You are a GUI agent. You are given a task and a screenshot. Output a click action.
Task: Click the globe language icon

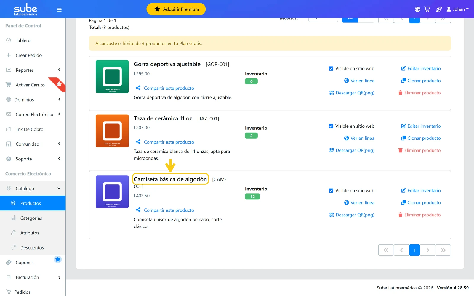click(417, 9)
